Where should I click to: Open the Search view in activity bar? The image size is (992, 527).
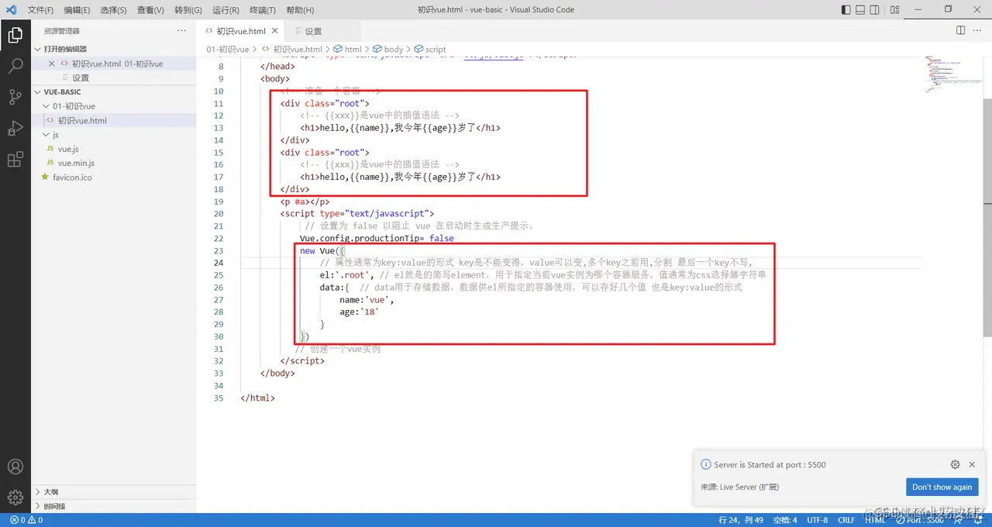pos(15,67)
